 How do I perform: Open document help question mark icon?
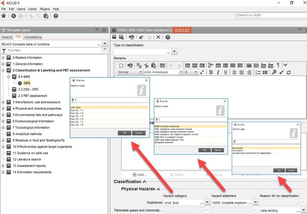pos(168,37)
